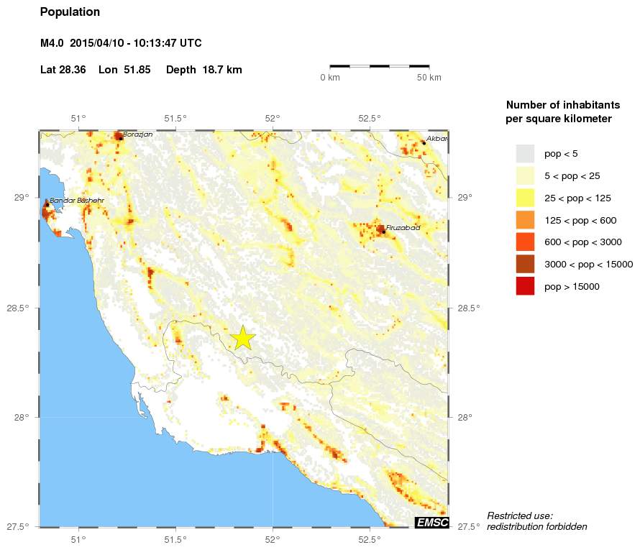Image resolution: width=640 pixels, height=550 pixels.
Task: Click the "Bandar Bushehr" city label
Action: point(77,201)
